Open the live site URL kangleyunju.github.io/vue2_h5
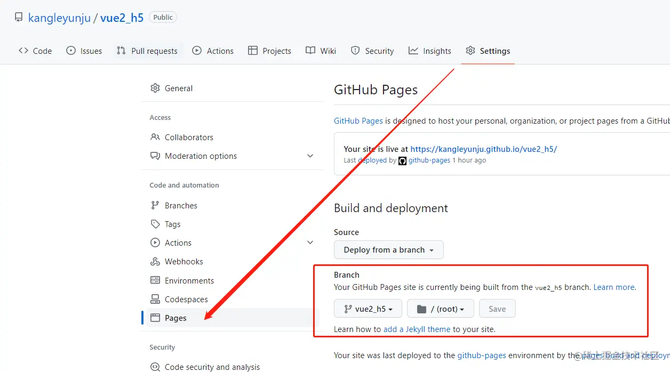670x372 pixels. (x=484, y=149)
